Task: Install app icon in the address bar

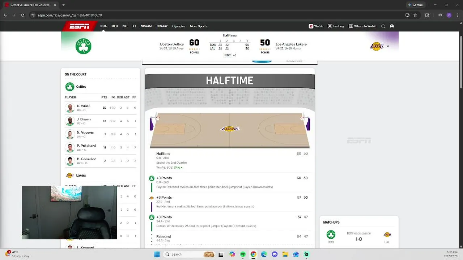Action: [407, 15]
